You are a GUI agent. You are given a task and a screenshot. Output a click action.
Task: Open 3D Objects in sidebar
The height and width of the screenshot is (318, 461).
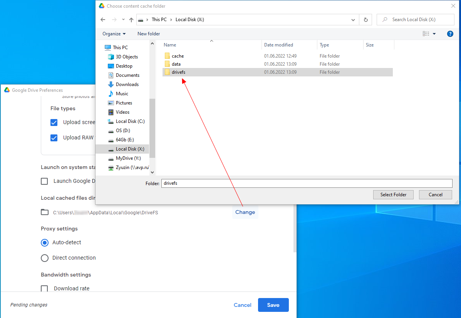pos(127,57)
